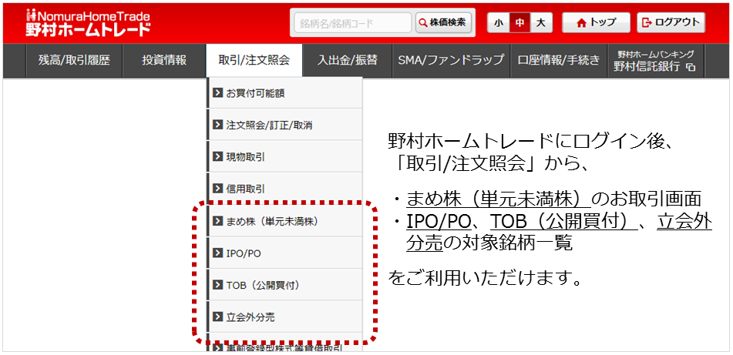The height and width of the screenshot is (355, 733).
Task: Select IPO/PO menu item
Action: tap(284, 253)
